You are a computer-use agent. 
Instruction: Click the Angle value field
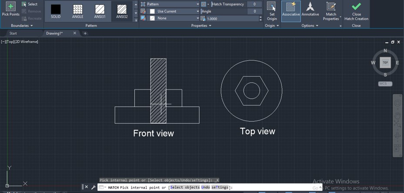pyautogui.click(x=254, y=11)
